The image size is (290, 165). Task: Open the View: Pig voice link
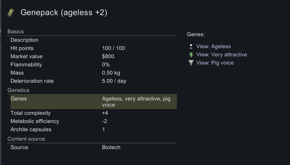[215, 63]
